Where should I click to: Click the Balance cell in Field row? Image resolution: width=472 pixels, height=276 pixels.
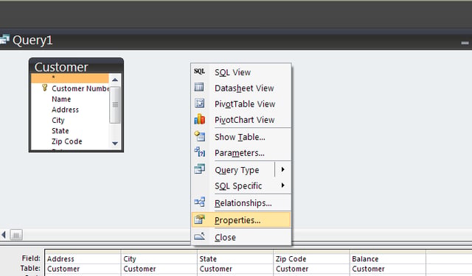click(x=388, y=258)
